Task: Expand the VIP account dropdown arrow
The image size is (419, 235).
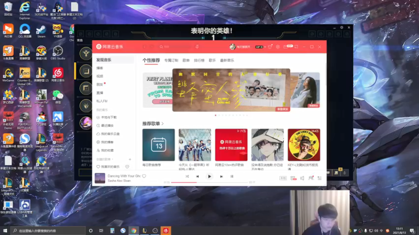Action: coord(265,47)
